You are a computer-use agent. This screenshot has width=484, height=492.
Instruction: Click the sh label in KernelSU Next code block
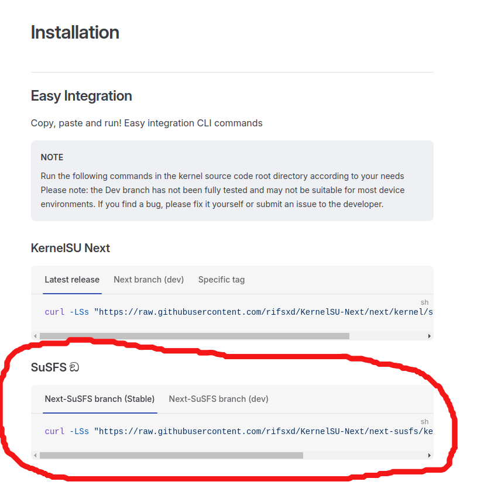[x=424, y=302]
